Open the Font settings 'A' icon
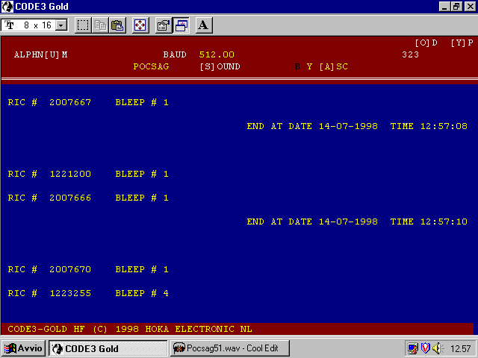 pos(204,25)
